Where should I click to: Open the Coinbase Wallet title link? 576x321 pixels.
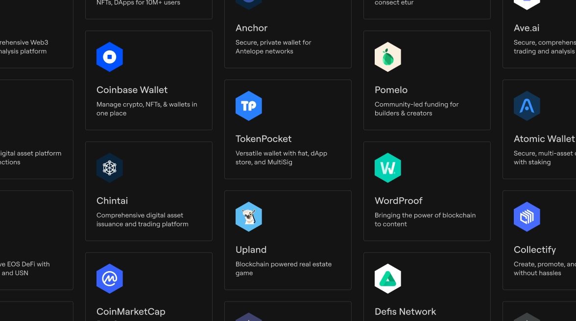[x=132, y=90]
